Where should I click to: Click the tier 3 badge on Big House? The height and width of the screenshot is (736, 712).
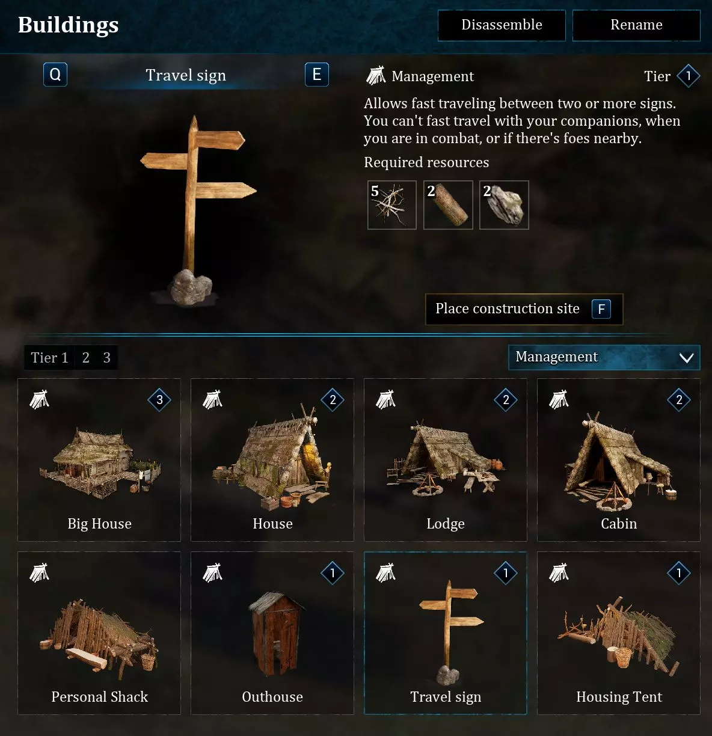(159, 400)
